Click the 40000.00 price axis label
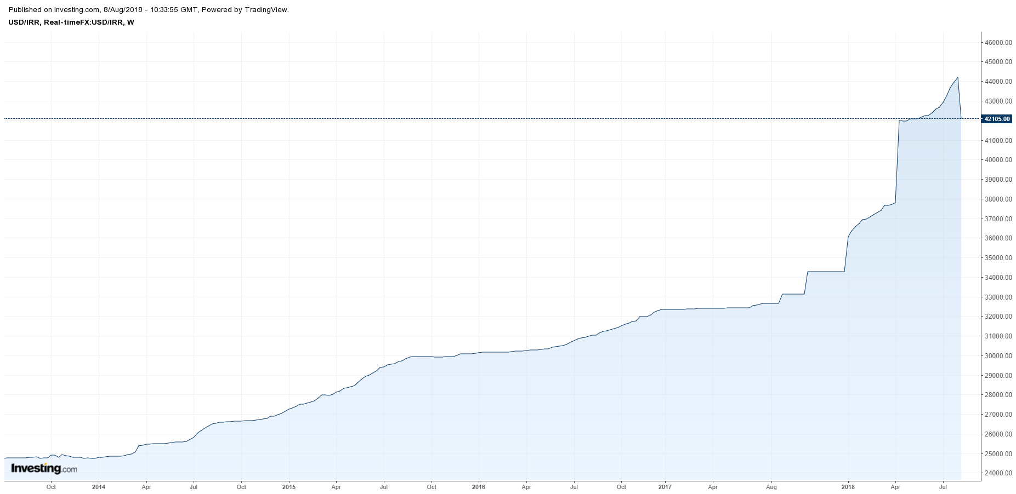Image resolution: width=1016 pixels, height=494 pixels. 998,160
